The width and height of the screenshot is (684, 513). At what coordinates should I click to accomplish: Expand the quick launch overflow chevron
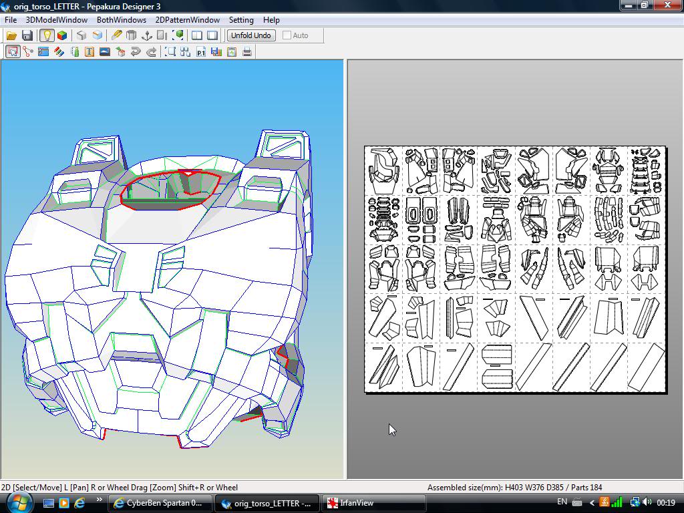[x=99, y=500]
